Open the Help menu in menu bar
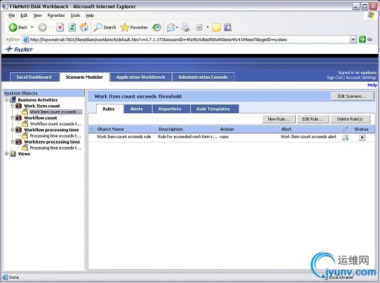380x283 pixels. click(x=90, y=15)
